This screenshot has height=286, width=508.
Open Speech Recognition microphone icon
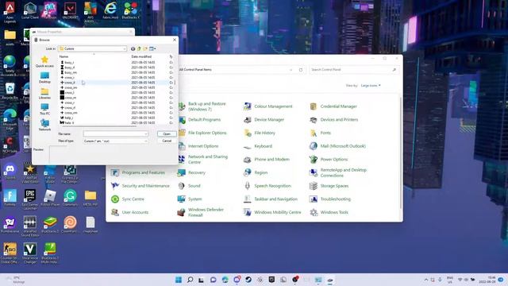tap(248, 186)
